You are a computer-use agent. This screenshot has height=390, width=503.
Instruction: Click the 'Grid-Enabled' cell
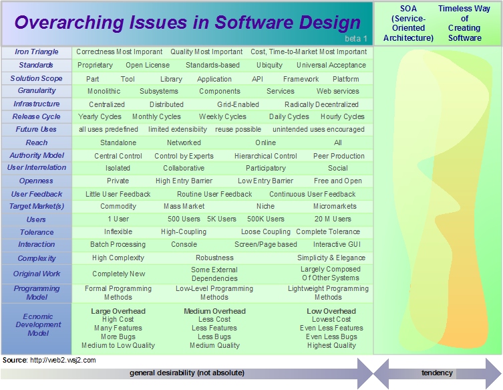point(238,104)
